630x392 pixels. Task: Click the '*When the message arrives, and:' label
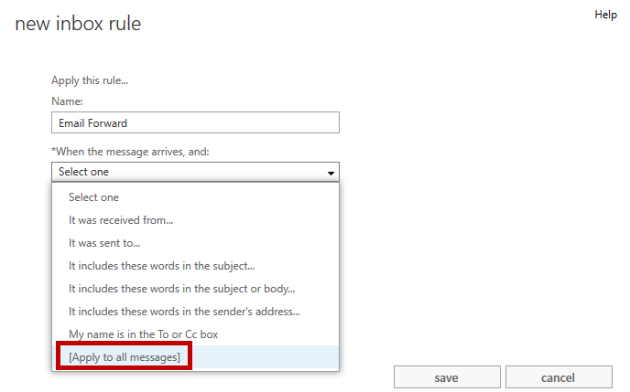pos(130,152)
